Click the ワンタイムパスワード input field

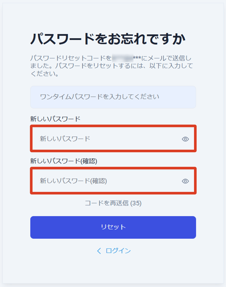coord(113,97)
